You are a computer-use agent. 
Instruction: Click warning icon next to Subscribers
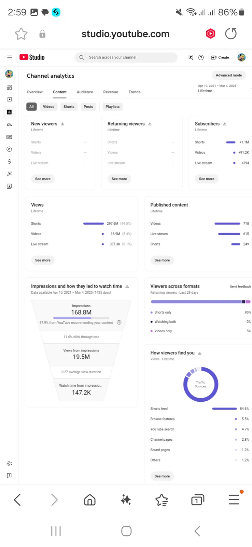click(225, 124)
